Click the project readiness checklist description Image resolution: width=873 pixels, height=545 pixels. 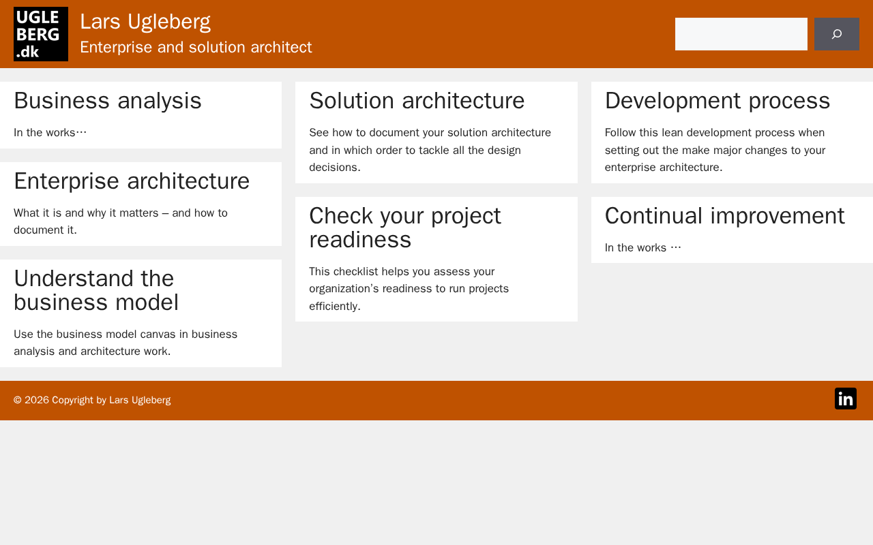pos(409,289)
